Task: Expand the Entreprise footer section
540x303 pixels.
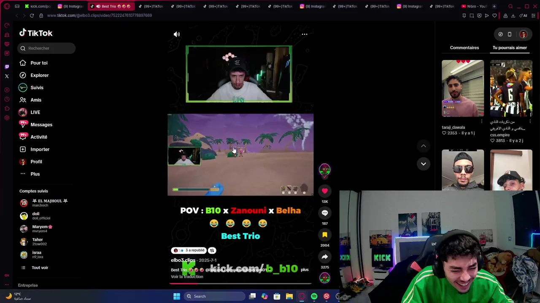Action: click(x=28, y=285)
